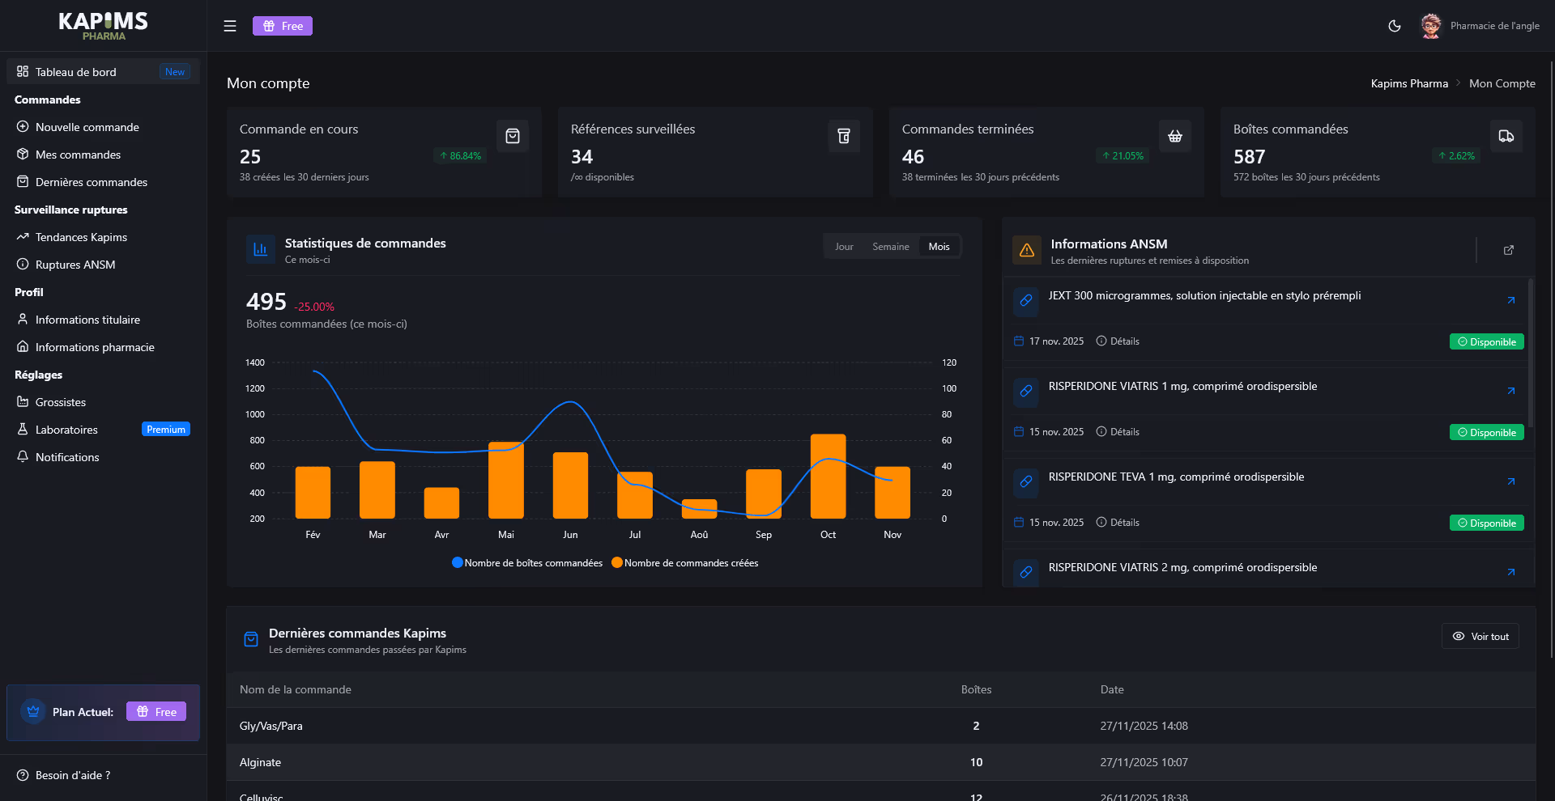Open the Pharmacie de l'angle account menu
The image size is (1555, 801).
[1479, 25]
